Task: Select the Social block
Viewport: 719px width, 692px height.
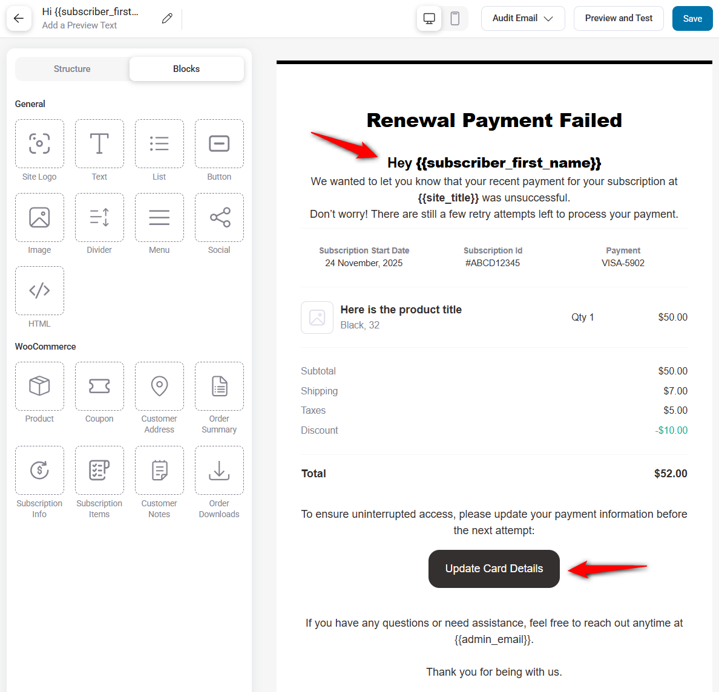Action: click(219, 217)
